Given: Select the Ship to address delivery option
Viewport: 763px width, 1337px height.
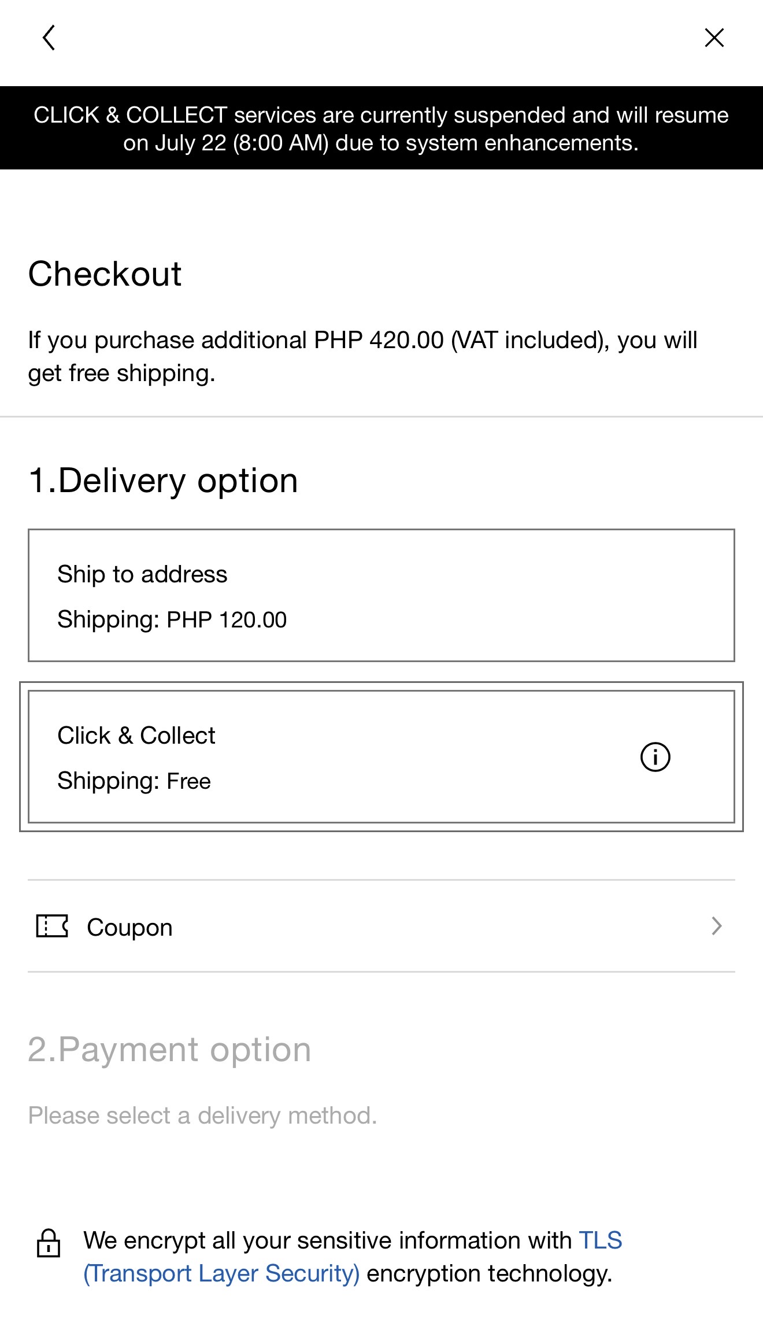Looking at the screenshot, I should point(381,595).
